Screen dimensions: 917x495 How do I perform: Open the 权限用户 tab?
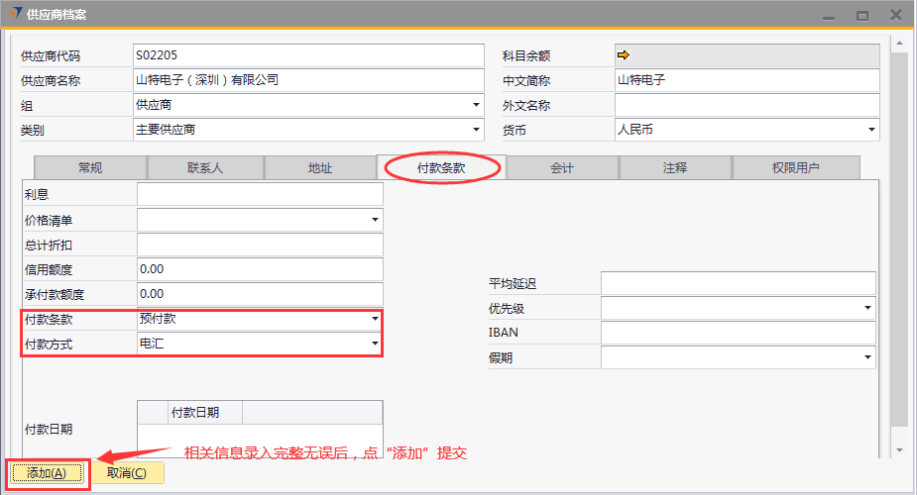[x=795, y=168]
